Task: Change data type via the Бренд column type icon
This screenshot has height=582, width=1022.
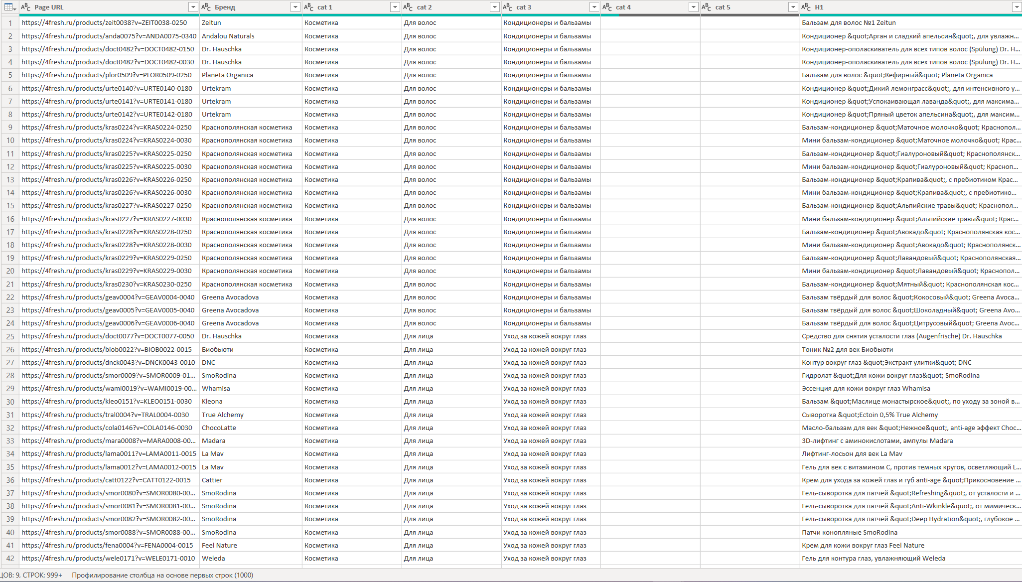Action: [x=206, y=7]
